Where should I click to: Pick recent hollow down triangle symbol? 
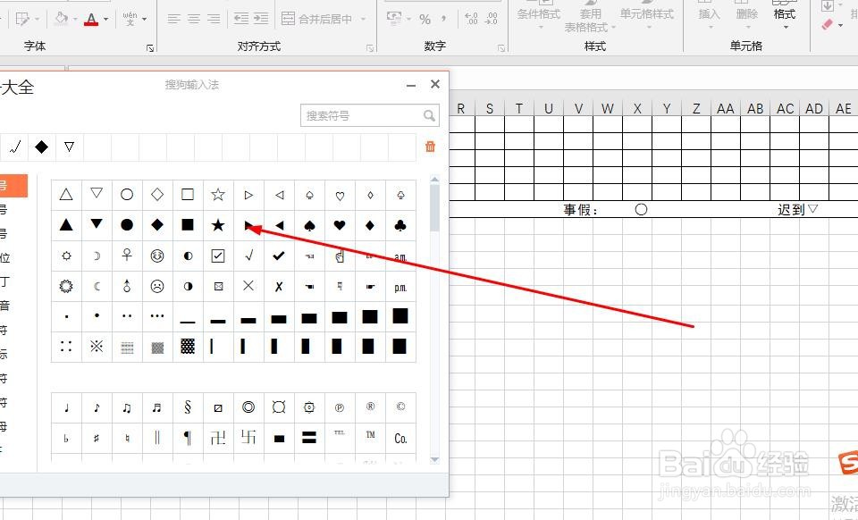tap(70, 147)
